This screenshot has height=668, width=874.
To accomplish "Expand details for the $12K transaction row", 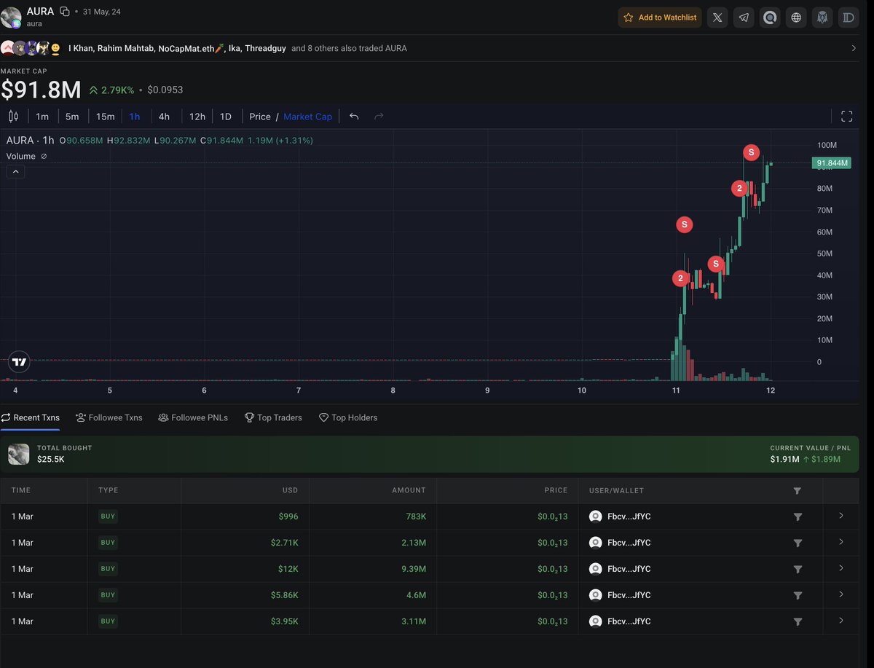I will click(841, 568).
